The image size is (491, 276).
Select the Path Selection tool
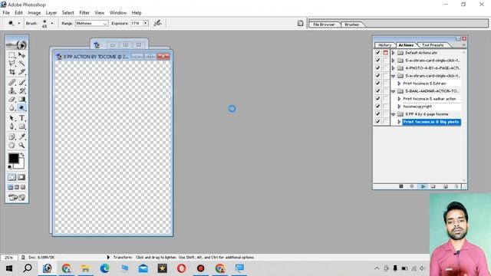pos(12,118)
